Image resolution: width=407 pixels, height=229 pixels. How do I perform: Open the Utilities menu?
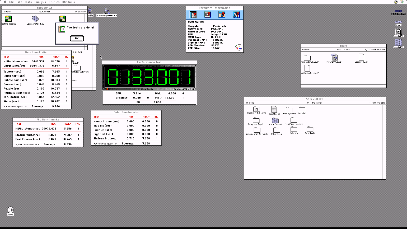click(54, 2)
